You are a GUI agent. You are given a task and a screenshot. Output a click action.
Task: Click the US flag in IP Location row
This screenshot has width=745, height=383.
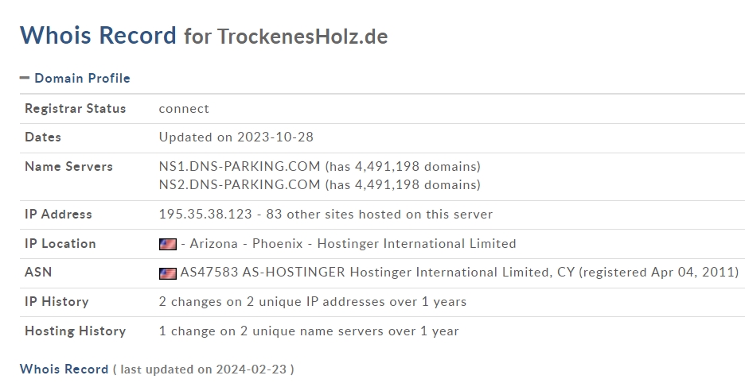168,245
